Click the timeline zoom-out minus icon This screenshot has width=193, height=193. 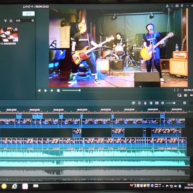(x=163, y=103)
